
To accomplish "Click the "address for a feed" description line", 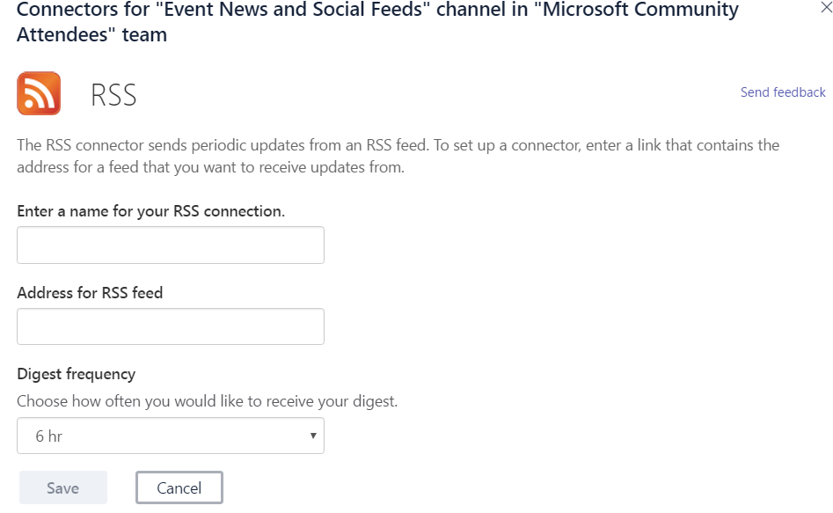I will (210, 167).
